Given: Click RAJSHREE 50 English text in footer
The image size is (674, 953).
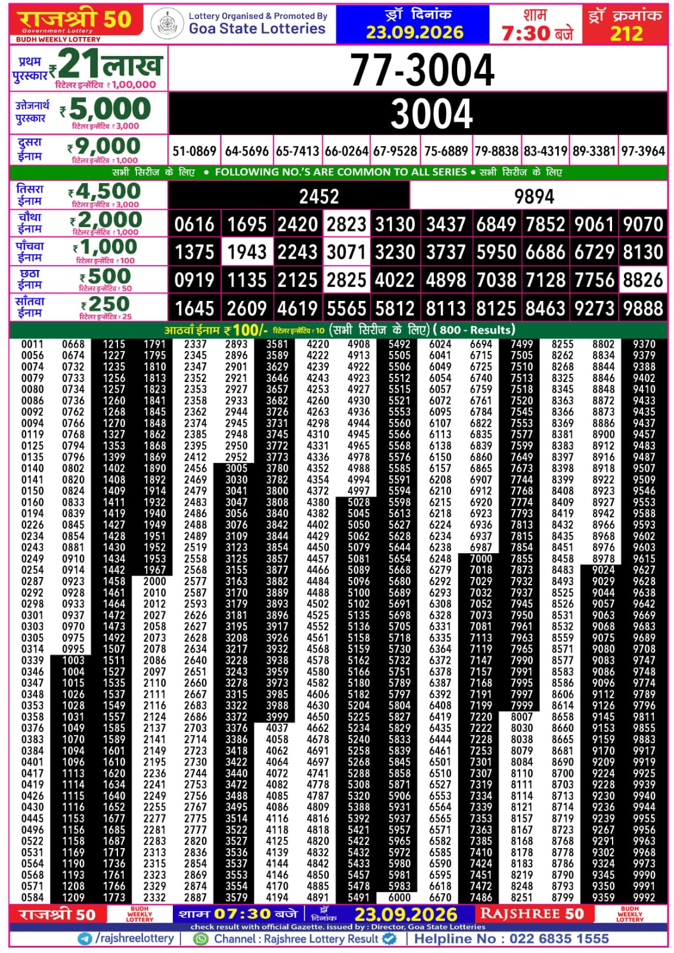Looking at the screenshot, I should pyautogui.click(x=532, y=914).
